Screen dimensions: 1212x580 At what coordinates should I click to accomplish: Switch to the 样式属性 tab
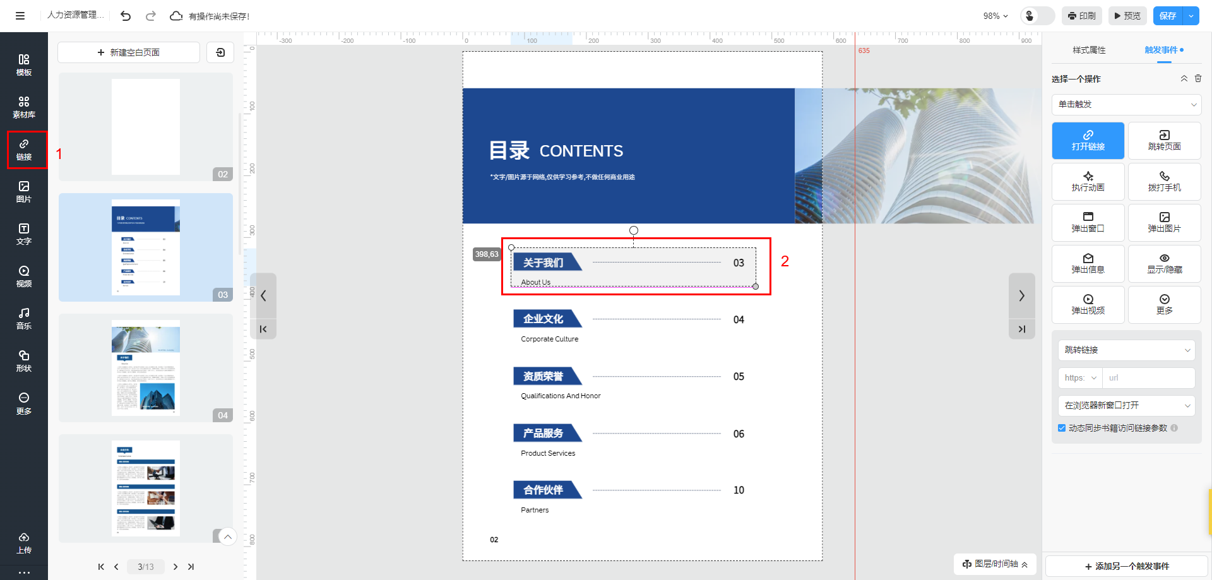coord(1089,50)
